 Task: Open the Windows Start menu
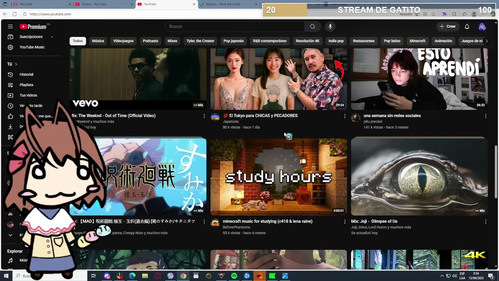[x=5, y=276]
